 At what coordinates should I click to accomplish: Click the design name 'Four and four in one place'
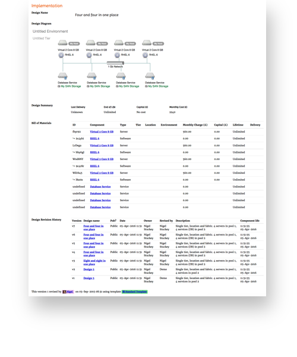[97, 15]
